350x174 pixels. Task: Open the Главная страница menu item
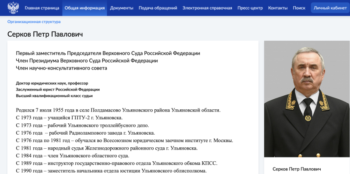[42, 8]
